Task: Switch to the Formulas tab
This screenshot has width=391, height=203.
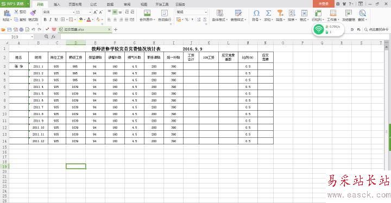Action: coord(93,4)
